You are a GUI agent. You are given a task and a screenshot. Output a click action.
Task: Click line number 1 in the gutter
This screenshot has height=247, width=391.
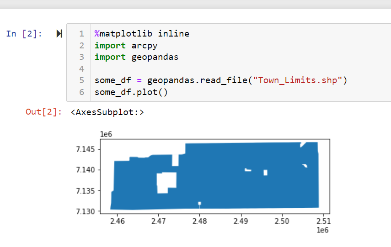pyautogui.click(x=81, y=34)
